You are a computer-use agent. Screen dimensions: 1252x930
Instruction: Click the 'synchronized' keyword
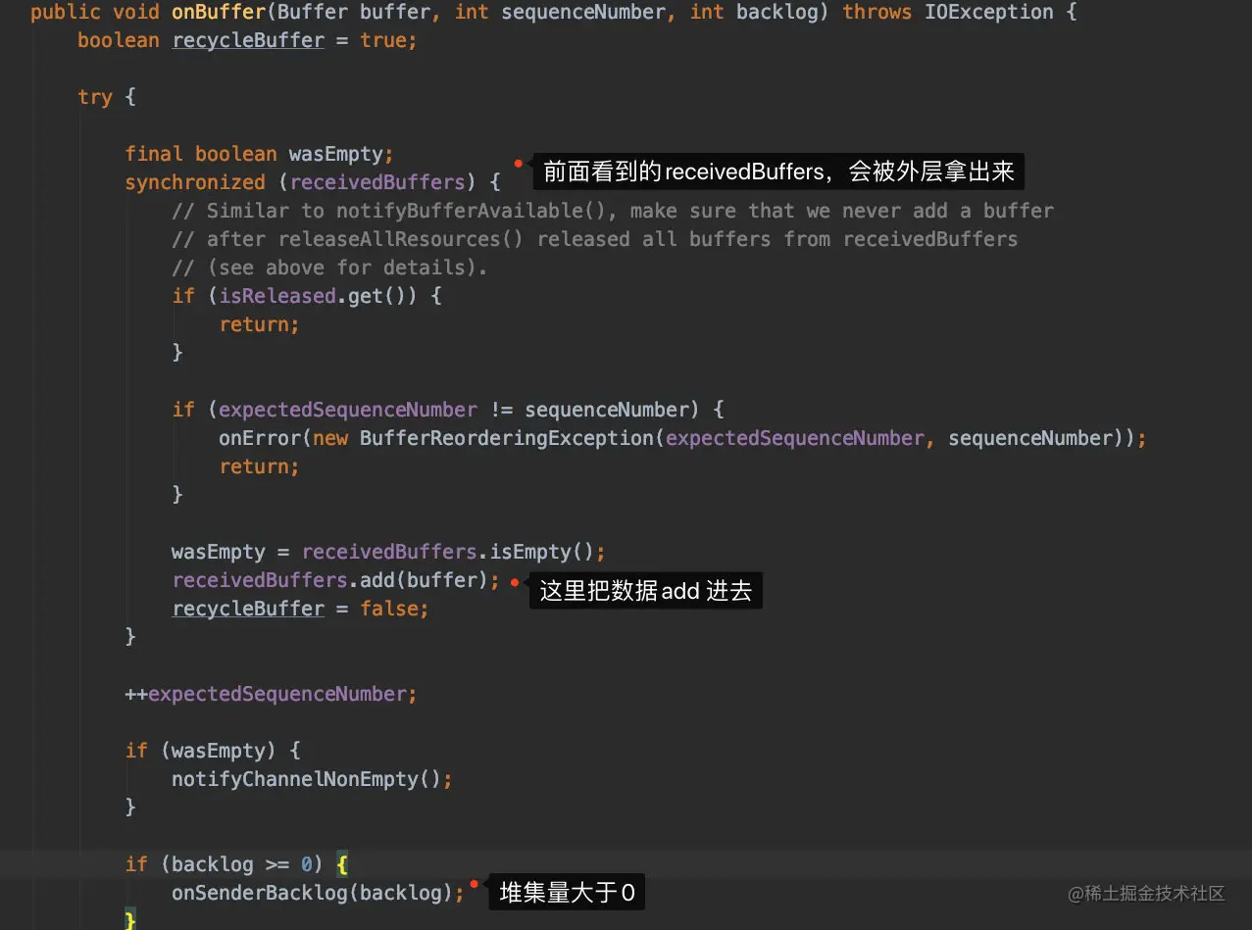[195, 182]
